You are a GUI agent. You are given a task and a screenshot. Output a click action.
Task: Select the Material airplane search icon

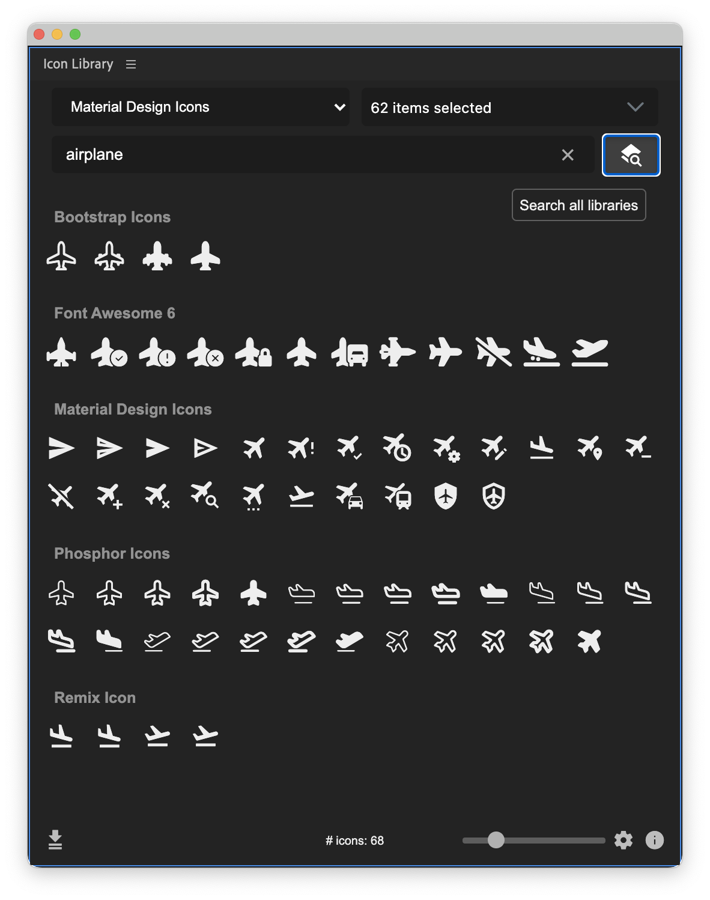tap(205, 496)
